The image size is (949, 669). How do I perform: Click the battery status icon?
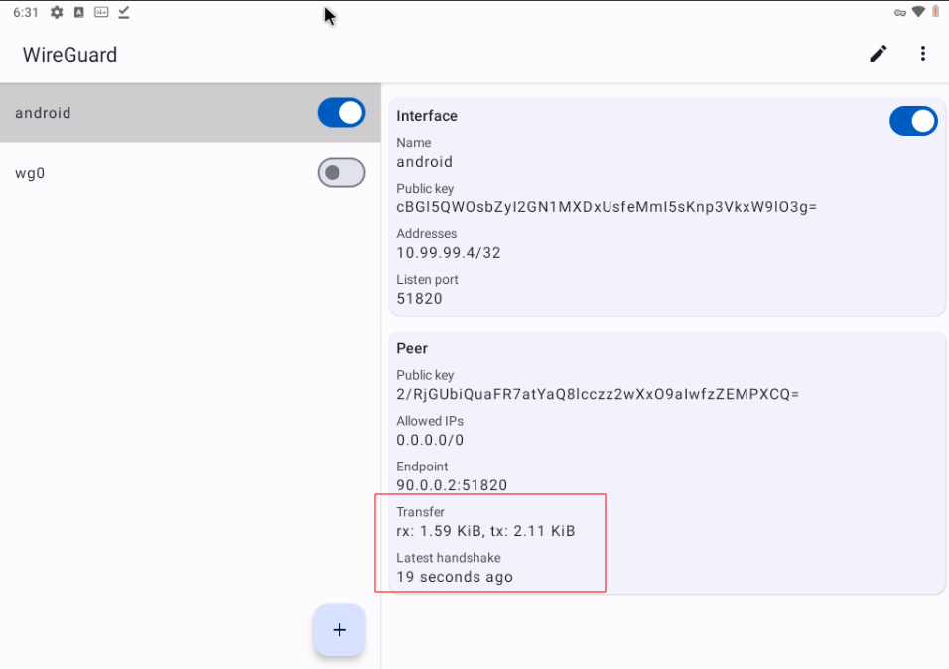coord(935,12)
